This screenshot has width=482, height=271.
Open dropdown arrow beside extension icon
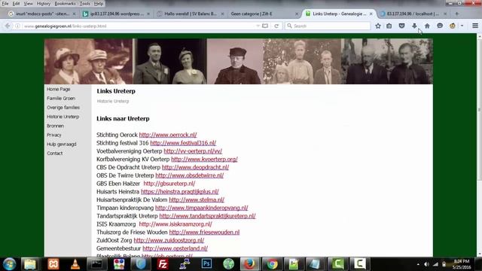pos(462,26)
